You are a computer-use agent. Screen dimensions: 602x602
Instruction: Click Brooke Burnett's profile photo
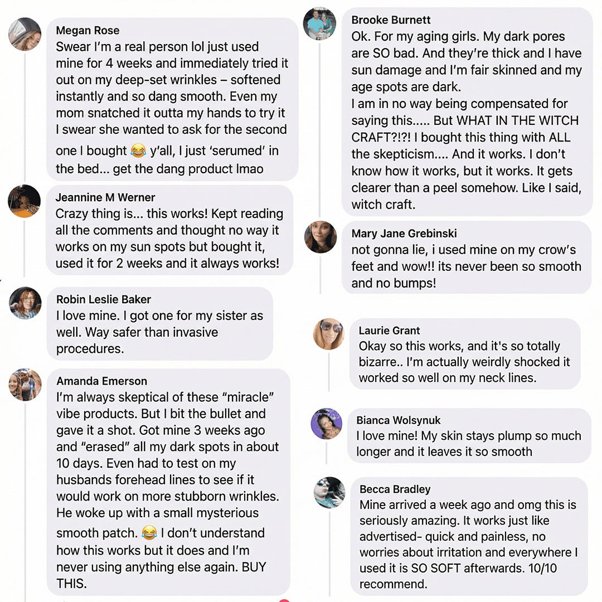click(319, 23)
